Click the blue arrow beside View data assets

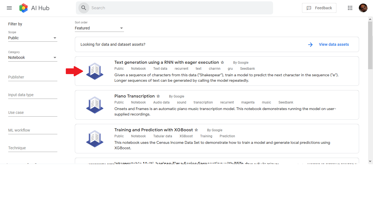(x=310, y=44)
